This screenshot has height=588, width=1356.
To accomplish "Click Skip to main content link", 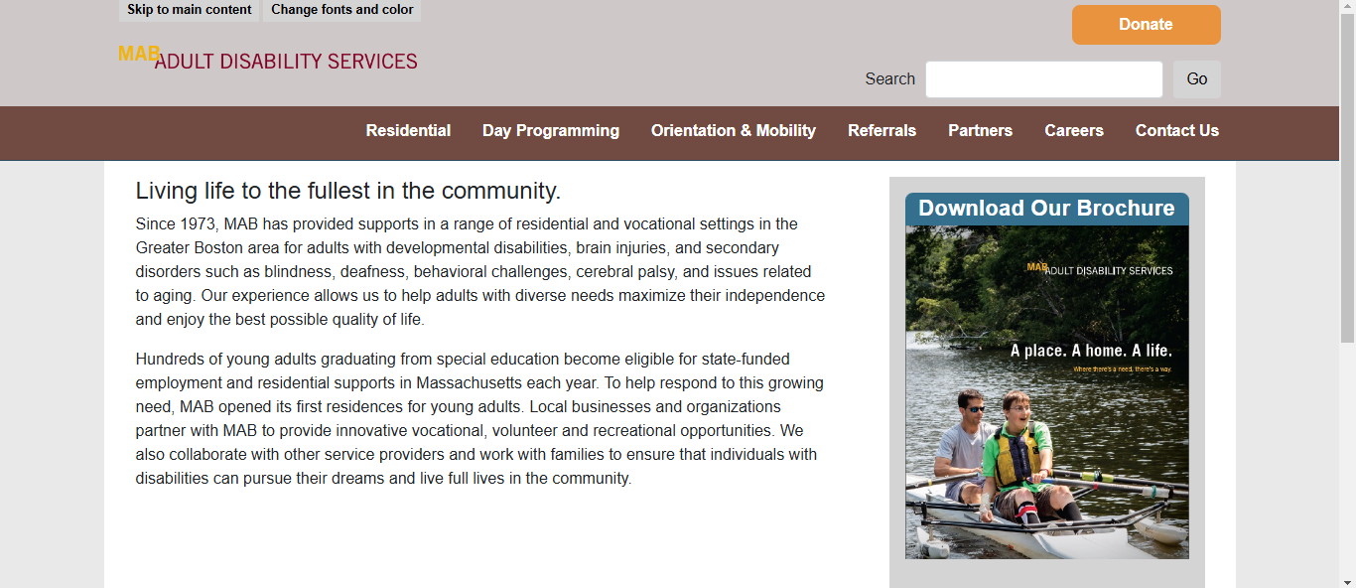I will [190, 10].
